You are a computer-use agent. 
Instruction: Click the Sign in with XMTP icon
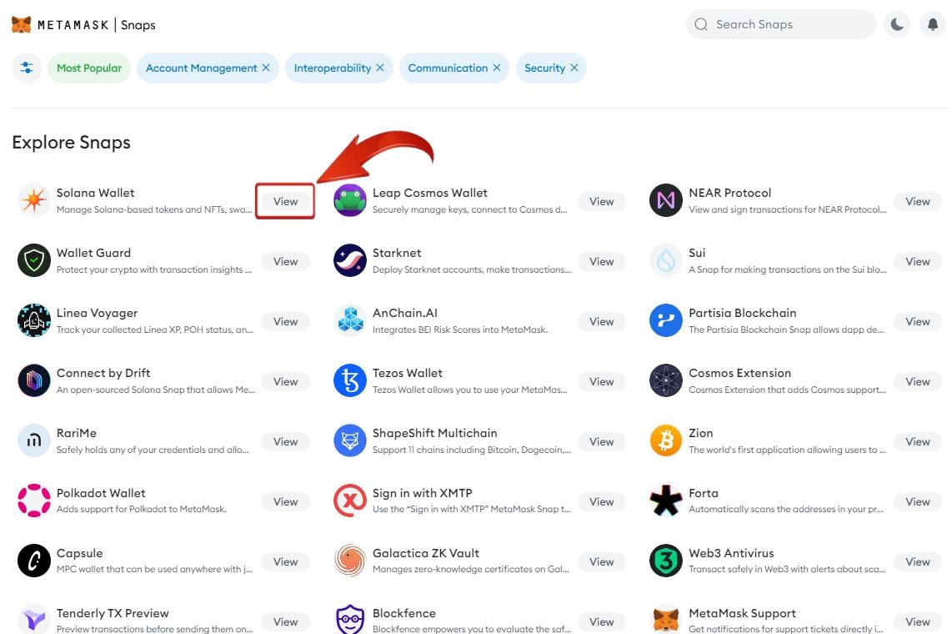350,501
